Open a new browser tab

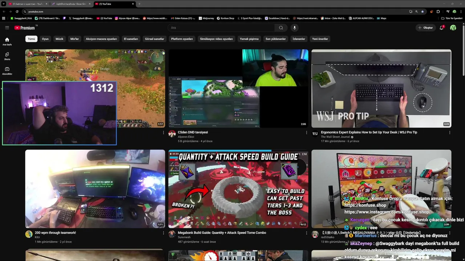[139, 4]
